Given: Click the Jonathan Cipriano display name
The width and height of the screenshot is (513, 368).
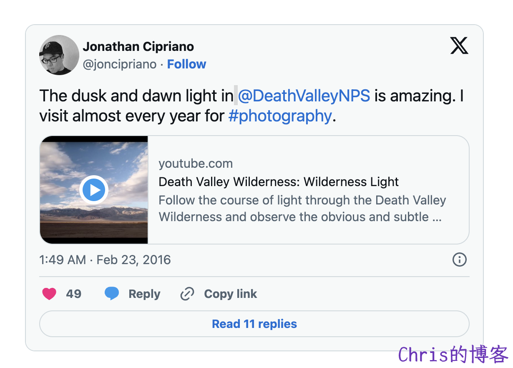Looking at the screenshot, I should (138, 46).
